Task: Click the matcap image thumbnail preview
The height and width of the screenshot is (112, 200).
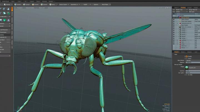Action: tap(187, 67)
